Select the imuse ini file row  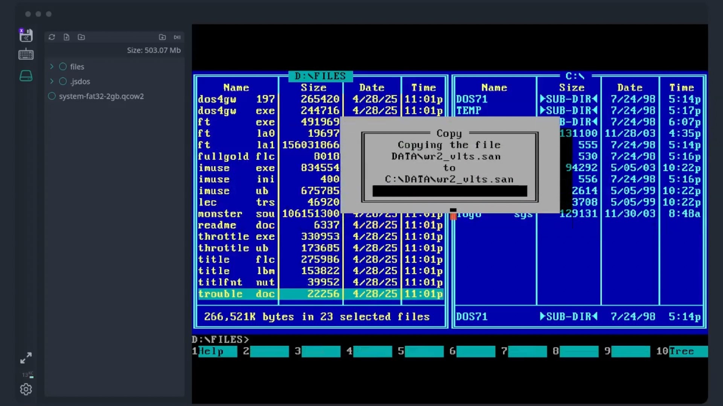[x=268, y=179]
